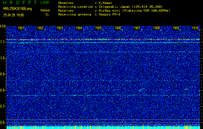Pick the 1905 time marker

coord(98,28)
